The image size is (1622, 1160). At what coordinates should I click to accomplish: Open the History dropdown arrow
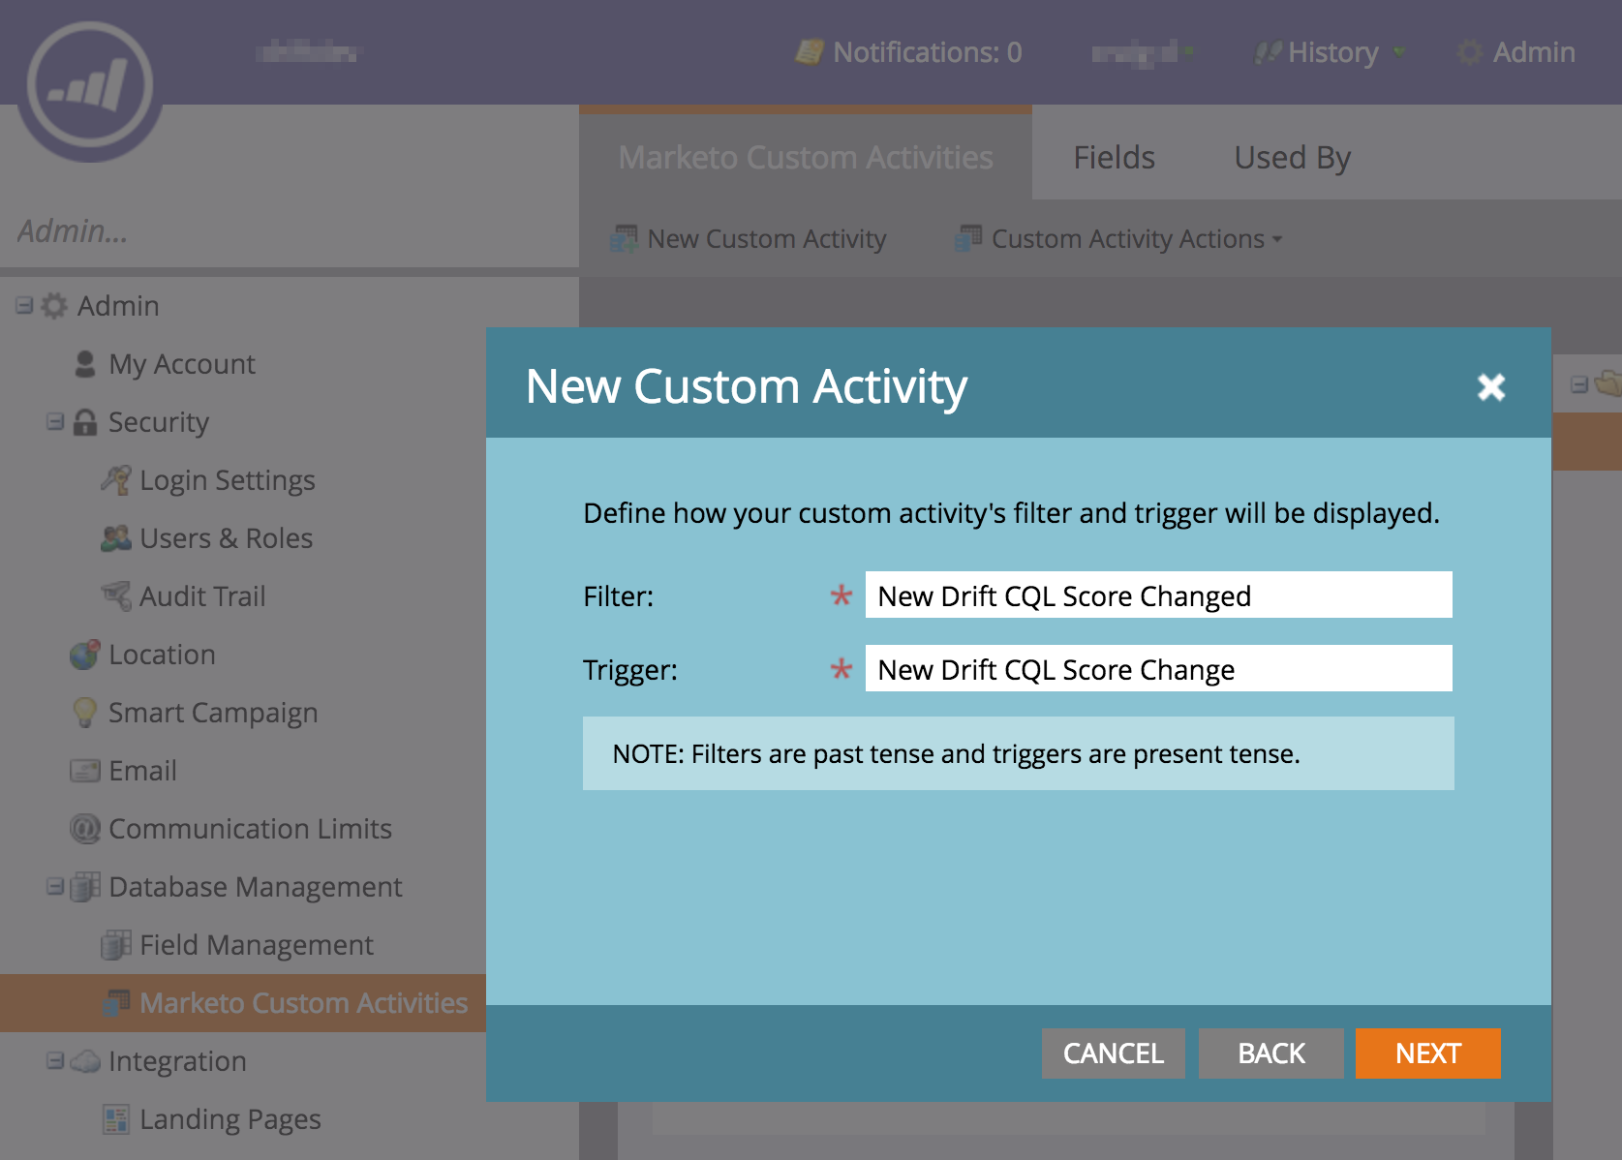(1398, 51)
